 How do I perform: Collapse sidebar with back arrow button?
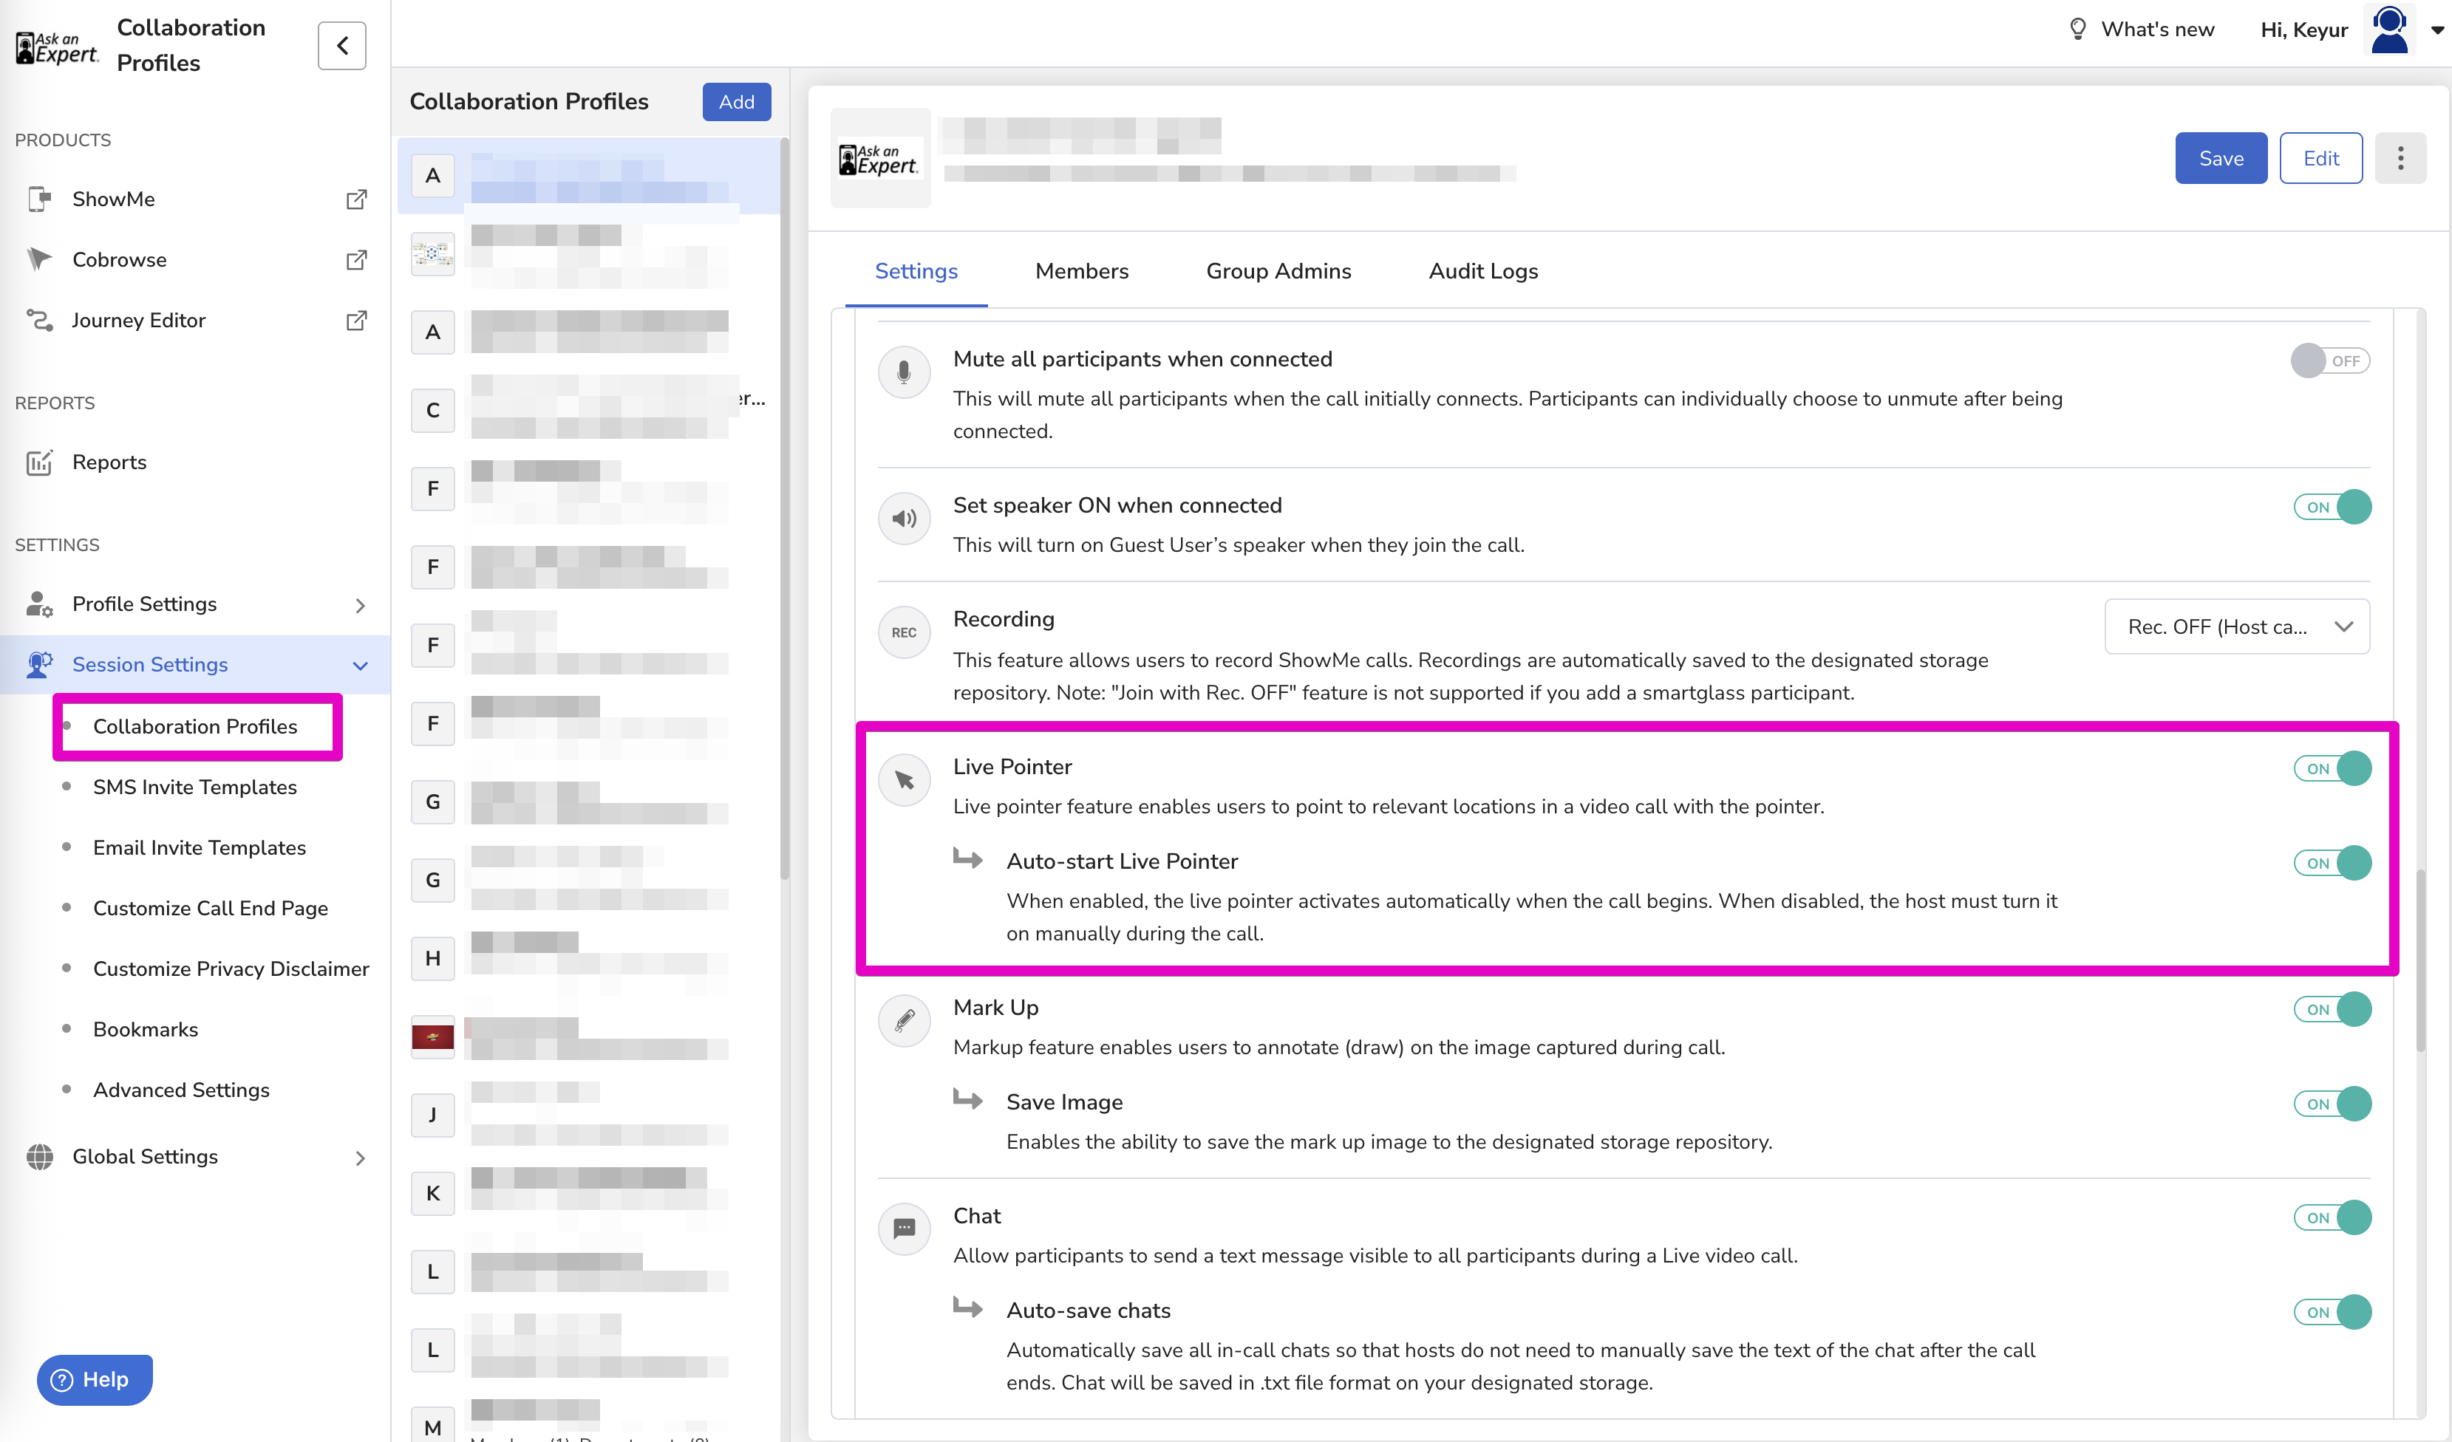341,46
